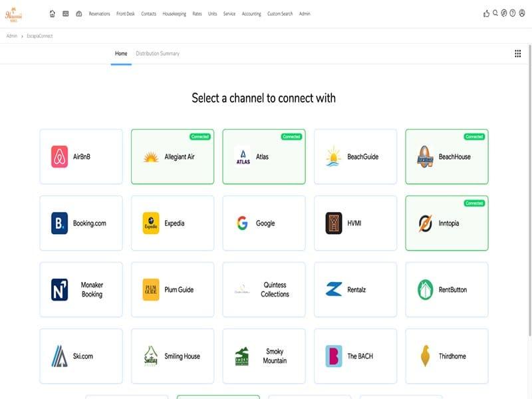Click the BeachHouse logo icon
Viewport: 532px width, 399px height.
coord(425,156)
